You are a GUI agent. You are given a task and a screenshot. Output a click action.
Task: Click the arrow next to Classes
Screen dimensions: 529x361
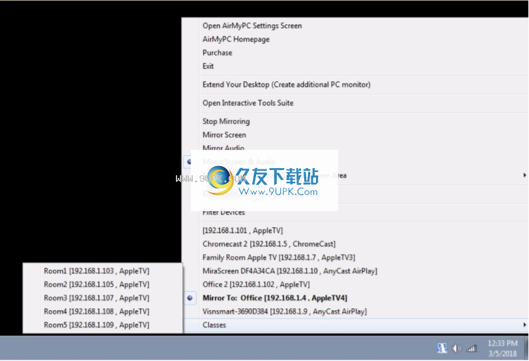[x=524, y=325]
